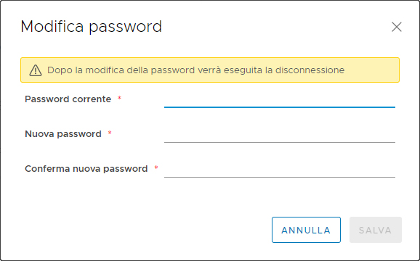Click the warning triangle icon in banner
Viewport: 420px width, 261px height.
pos(36,70)
